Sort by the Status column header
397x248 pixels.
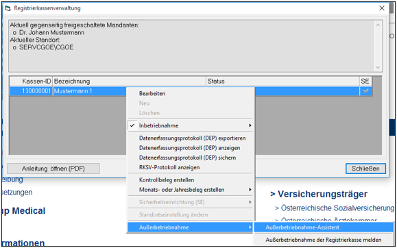(x=282, y=82)
